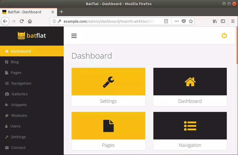Show site information icon in address bar
The width and height of the screenshot is (238, 155).
point(54,21)
